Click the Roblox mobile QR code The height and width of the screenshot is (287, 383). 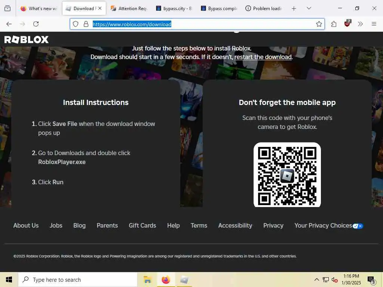tap(287, 175)
